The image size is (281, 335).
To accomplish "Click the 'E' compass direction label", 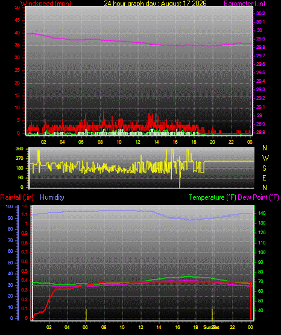I will point(264,177).
